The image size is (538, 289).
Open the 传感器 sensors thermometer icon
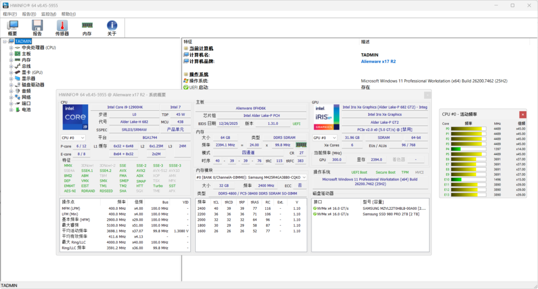coord(62,28)
